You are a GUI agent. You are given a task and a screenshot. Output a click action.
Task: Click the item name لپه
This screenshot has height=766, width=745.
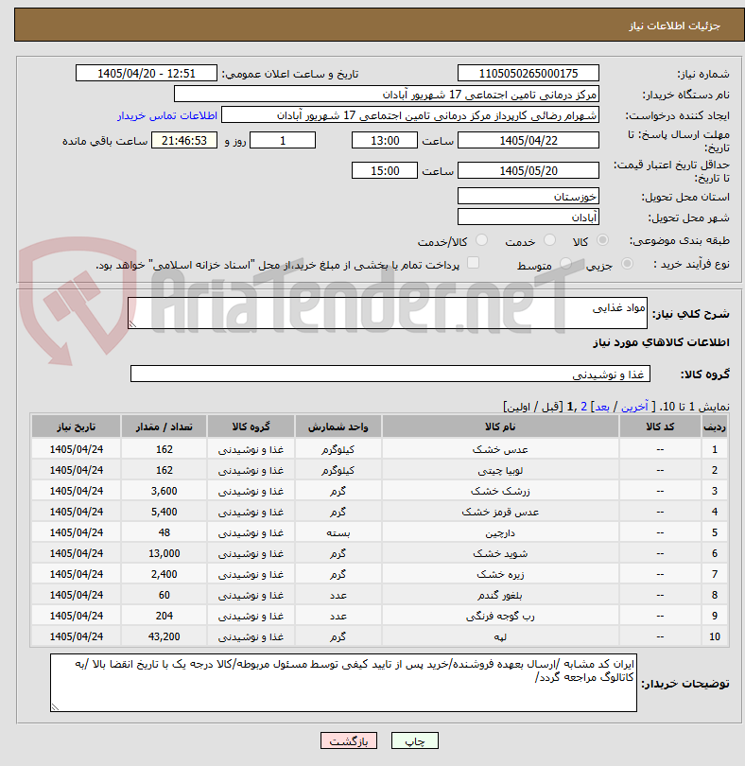[x=500, y=636]
